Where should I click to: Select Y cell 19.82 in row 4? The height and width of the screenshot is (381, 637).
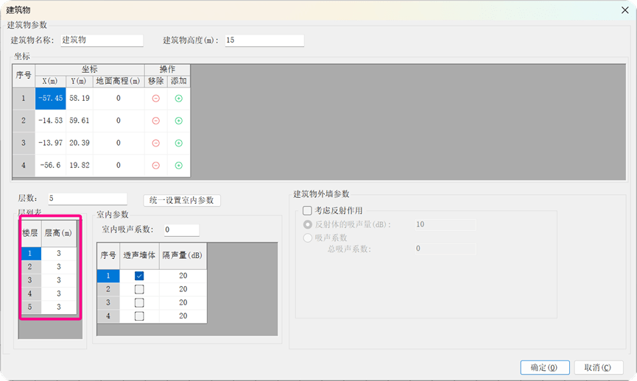pos(80,165)
